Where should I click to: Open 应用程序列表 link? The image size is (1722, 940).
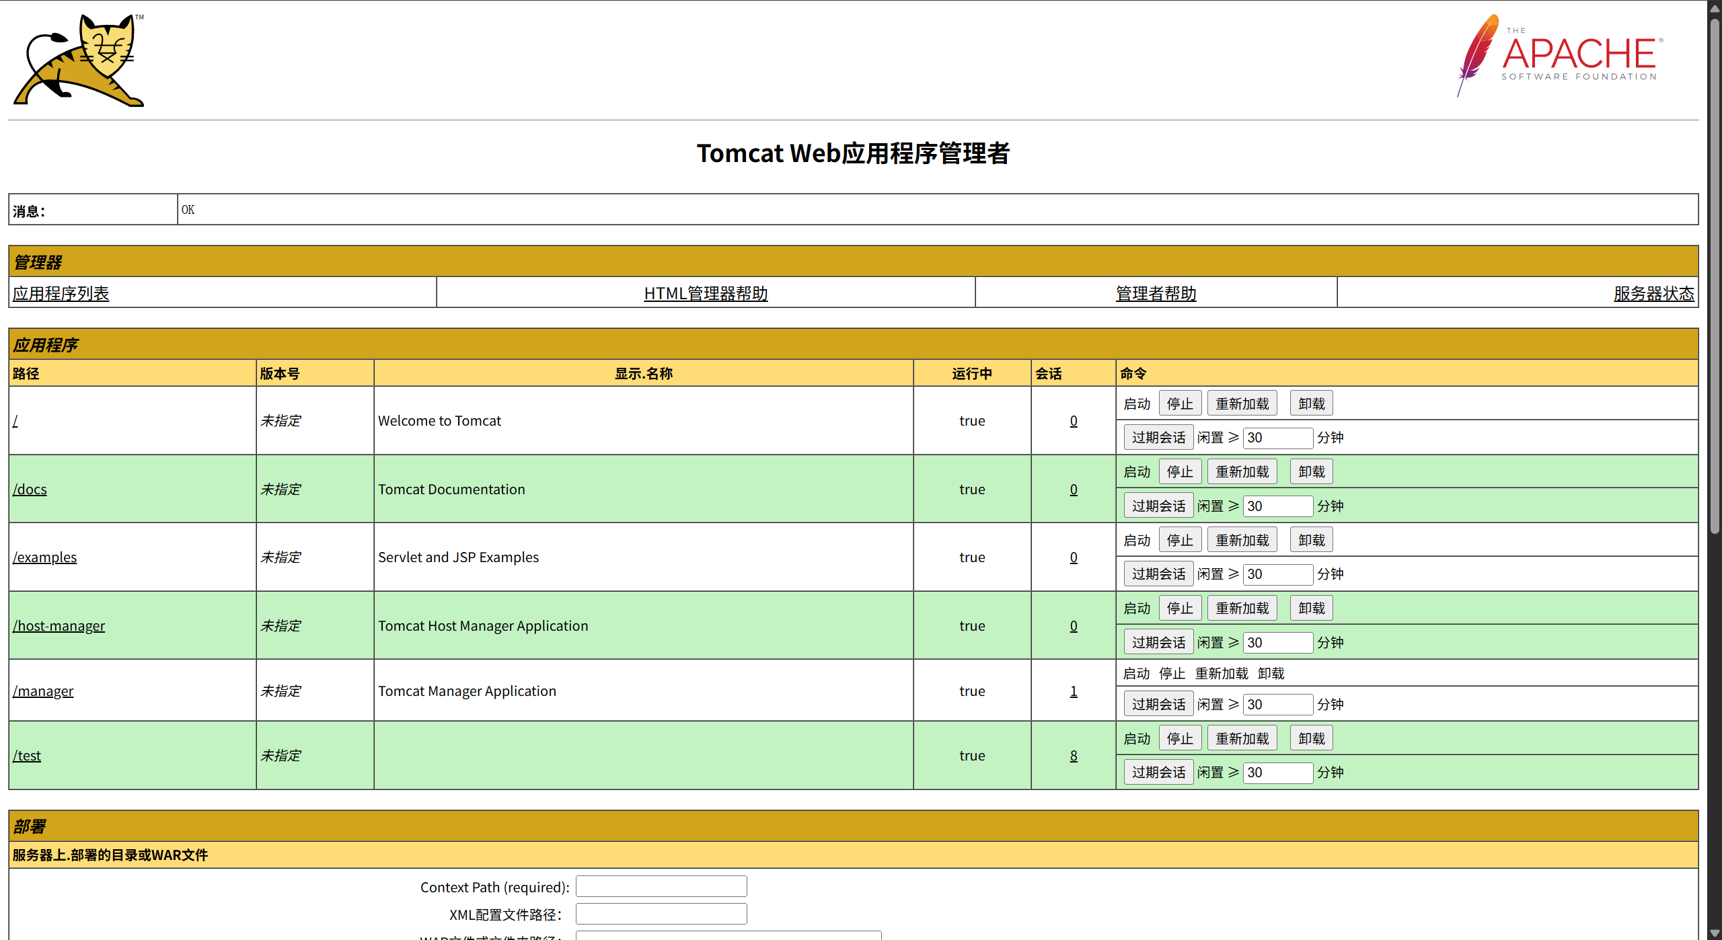click(x=61, y=293)
